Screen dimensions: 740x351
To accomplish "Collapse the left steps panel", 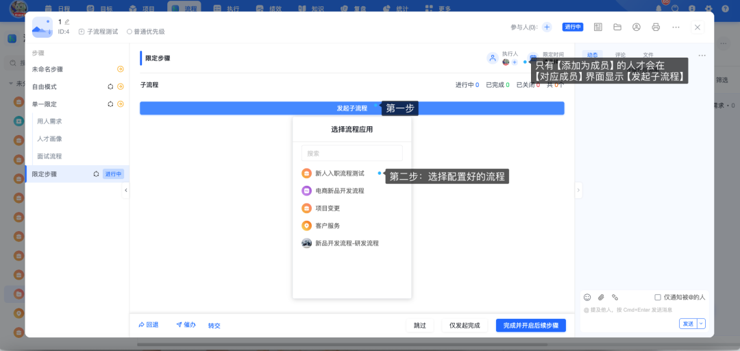I will click(x=125, y=190).
